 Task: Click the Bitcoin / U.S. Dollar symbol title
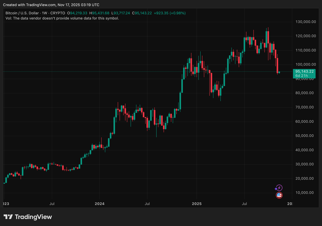coord(22,13)
